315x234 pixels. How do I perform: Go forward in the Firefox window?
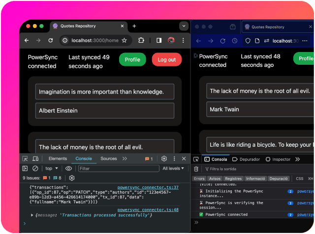pos(211,41)
